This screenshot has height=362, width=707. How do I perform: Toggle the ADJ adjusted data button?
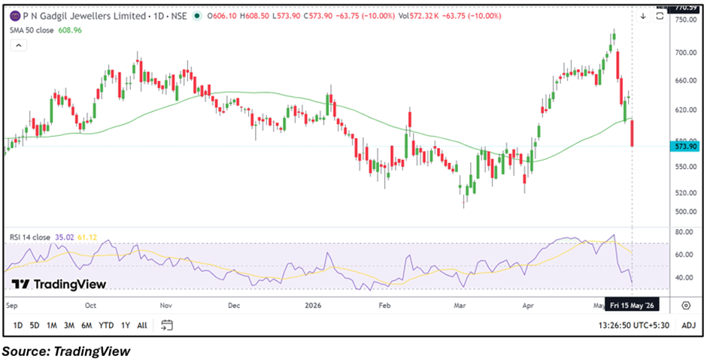pyautogui.click(x=688, y=325)
